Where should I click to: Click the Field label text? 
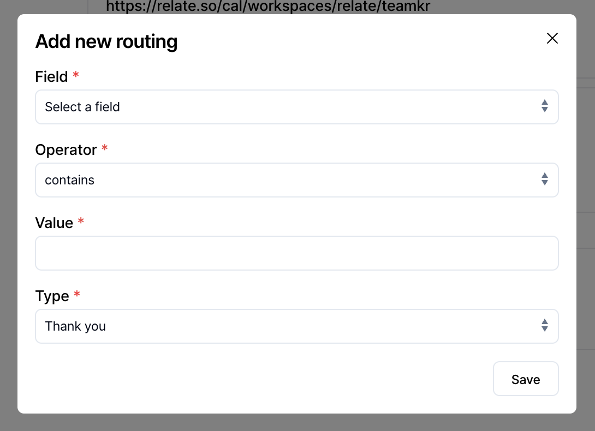point(52,76)
